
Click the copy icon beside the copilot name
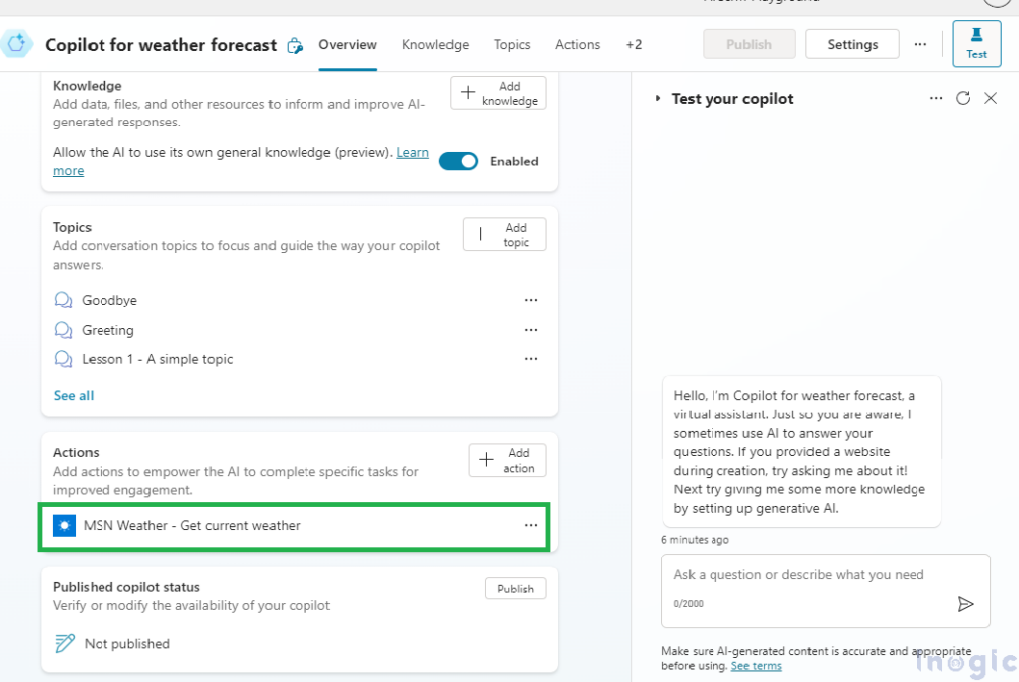tap(294, 45)
